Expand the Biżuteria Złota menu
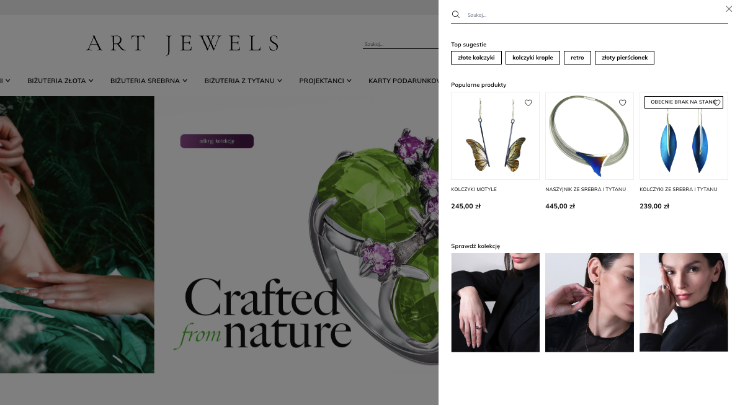 60,81
